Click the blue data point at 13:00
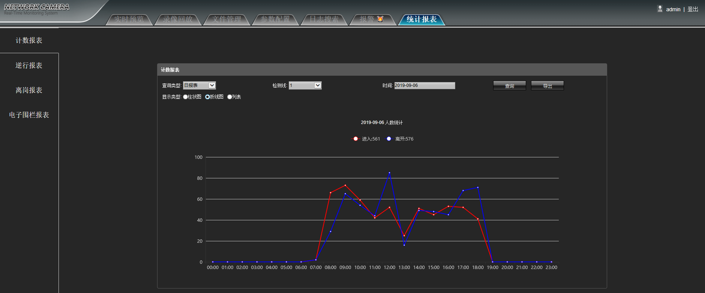This screenshot has height=293, width=705. (x=404, y=245)
